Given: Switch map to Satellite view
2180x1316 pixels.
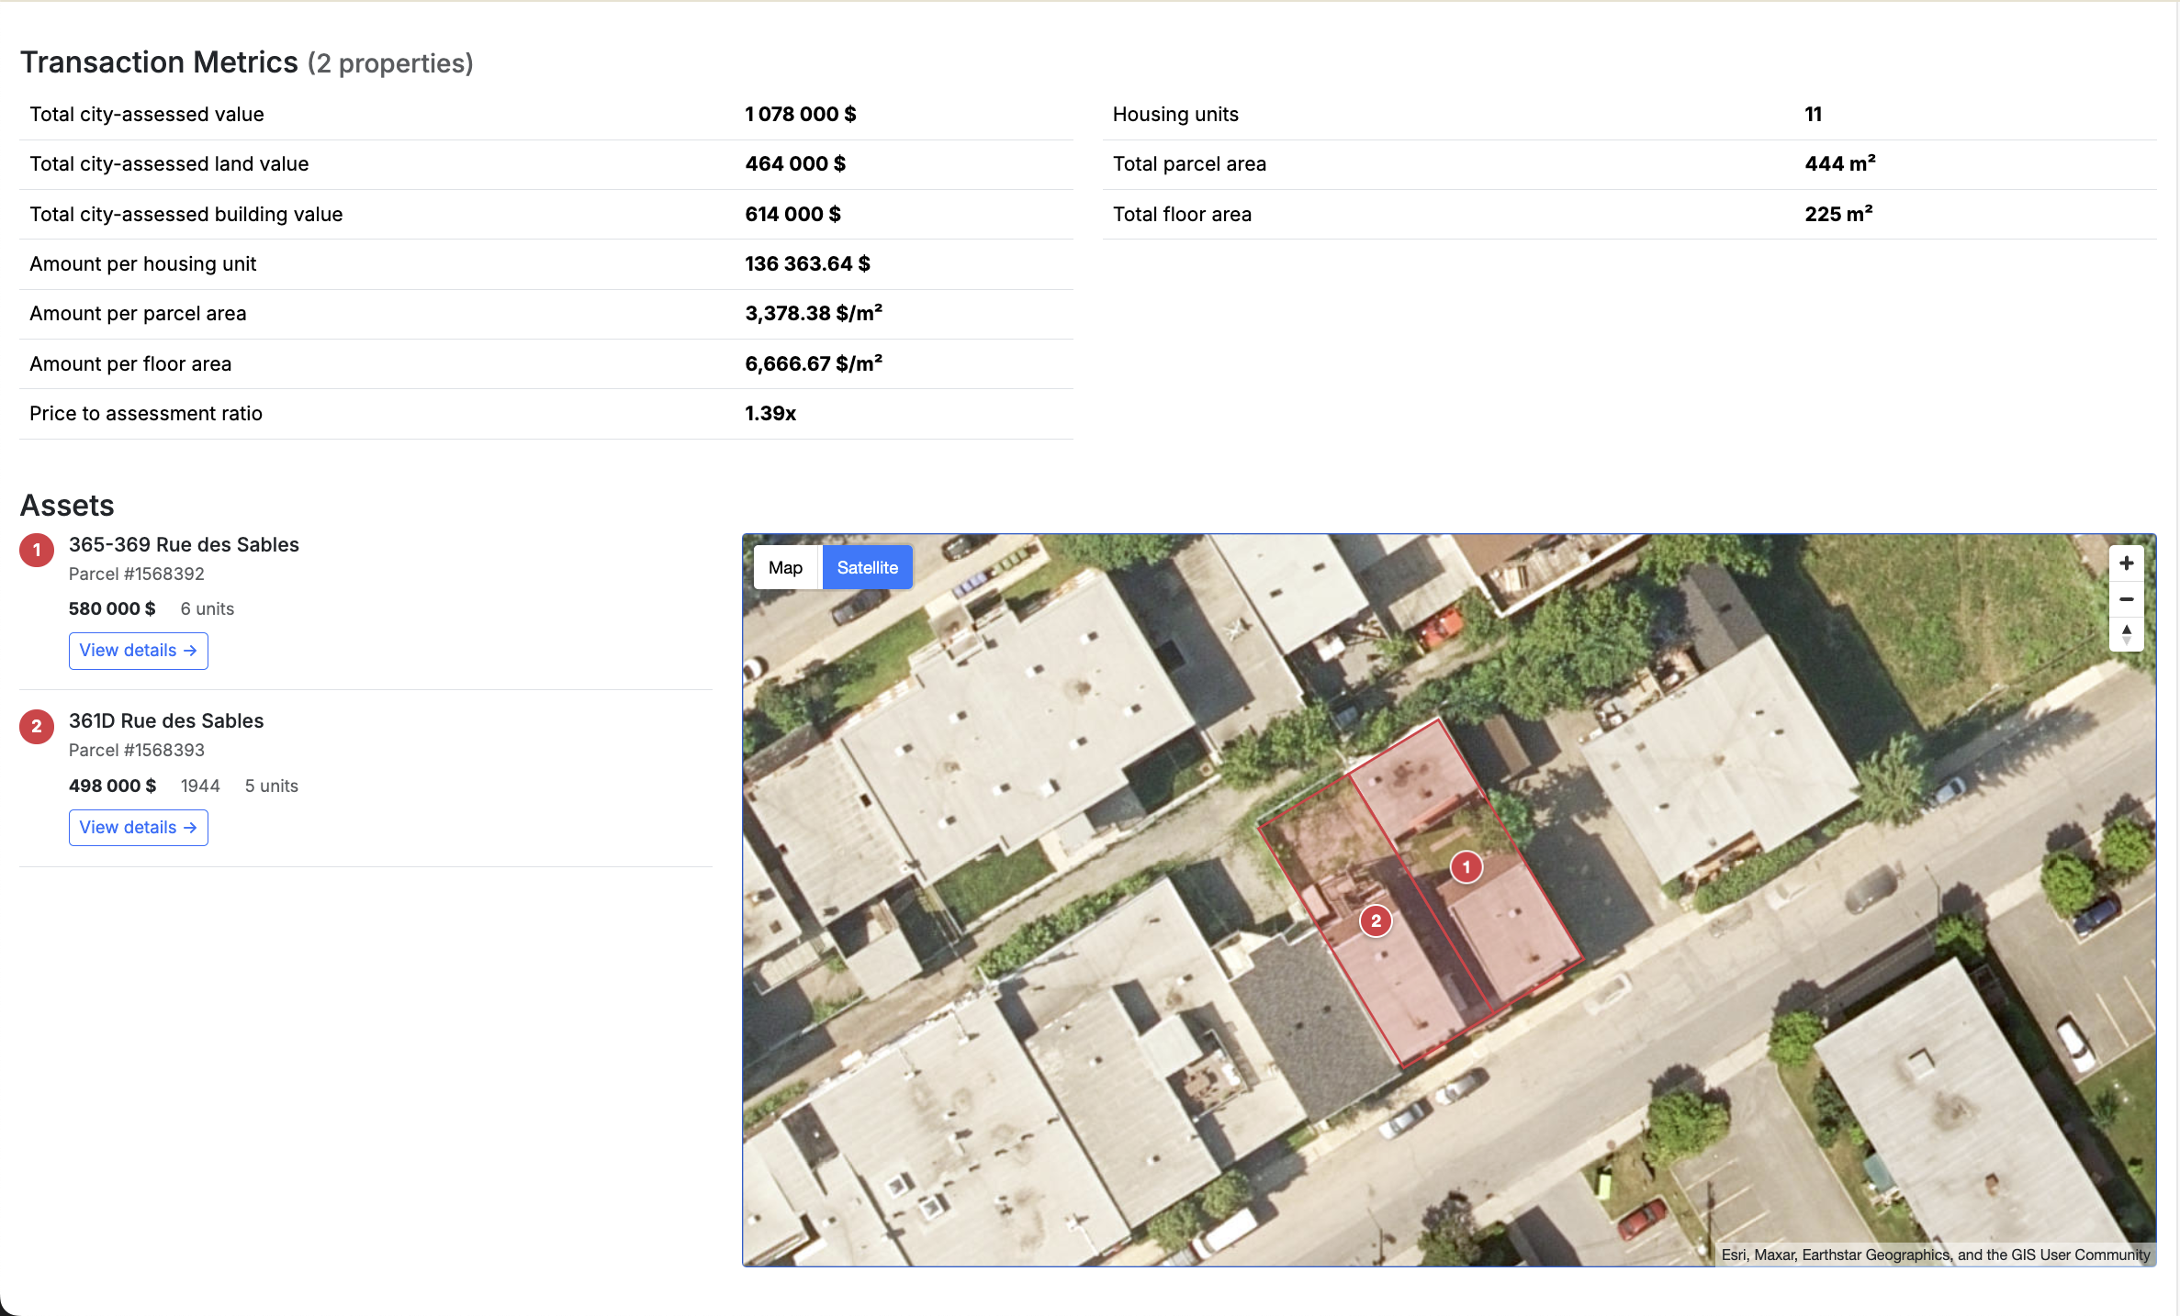Looking at the screenshot, I should click(x=867, y=567).
